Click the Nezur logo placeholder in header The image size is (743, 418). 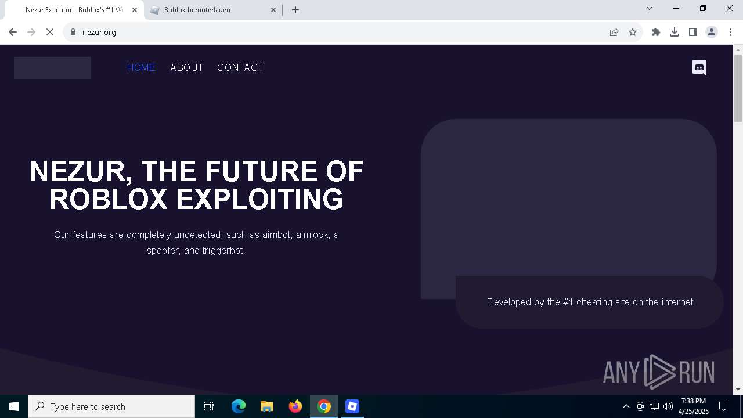pyautogui.click(x=52, y=68)
